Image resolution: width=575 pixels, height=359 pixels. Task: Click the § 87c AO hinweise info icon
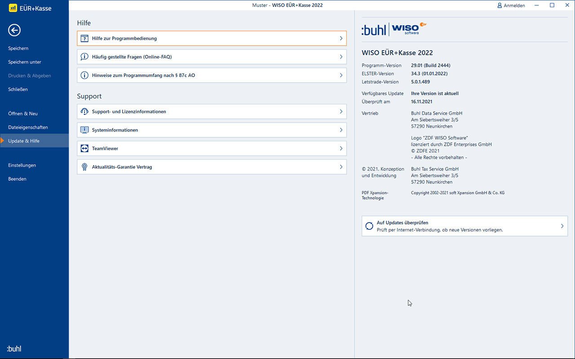click(x=84, y=75)
